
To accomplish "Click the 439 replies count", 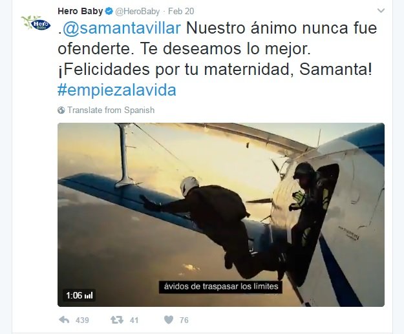I will click(82, 320).
